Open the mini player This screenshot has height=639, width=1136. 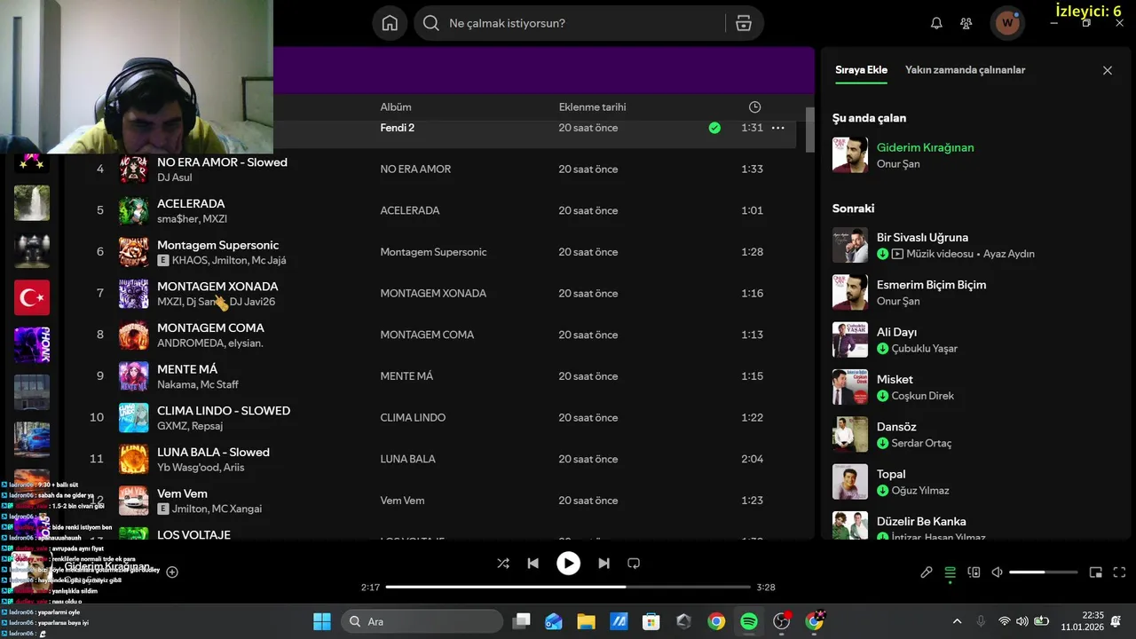pos(1096,572)
